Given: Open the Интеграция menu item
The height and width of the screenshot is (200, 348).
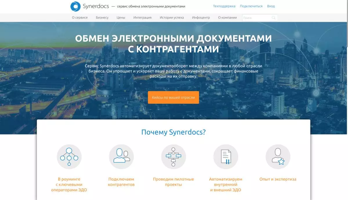Looking at the screenshot, I should (x=142, y=17).
